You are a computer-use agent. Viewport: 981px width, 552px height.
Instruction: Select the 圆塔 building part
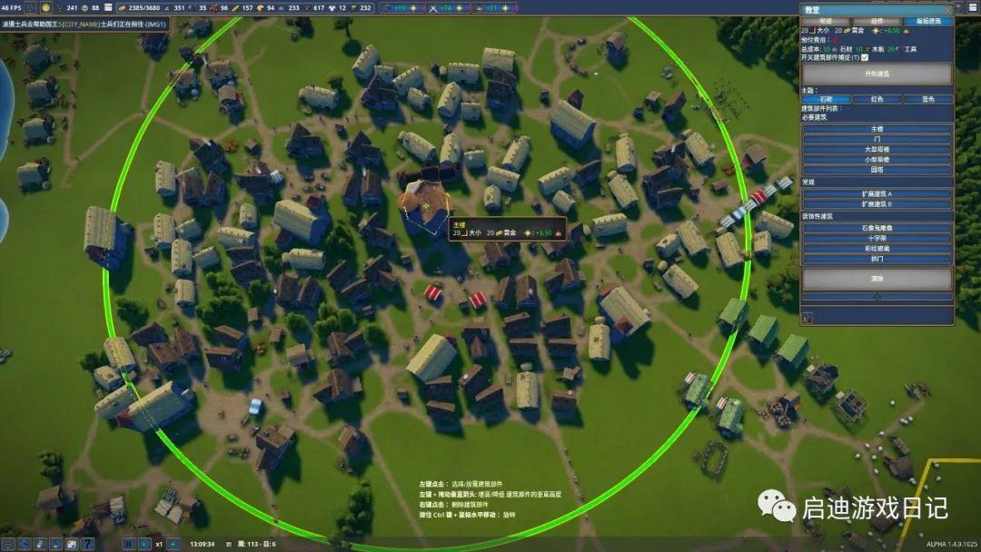(877, 170)
